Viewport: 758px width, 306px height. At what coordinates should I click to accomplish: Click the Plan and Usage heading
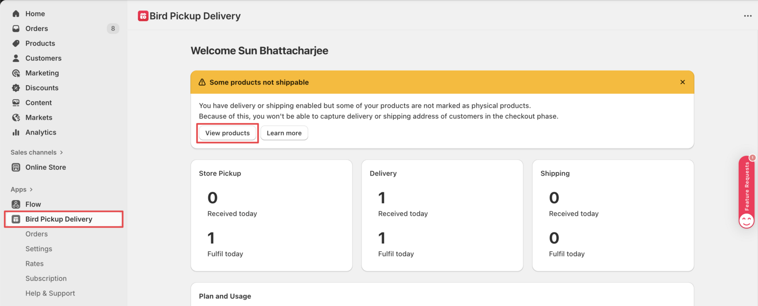pos(225,296)
